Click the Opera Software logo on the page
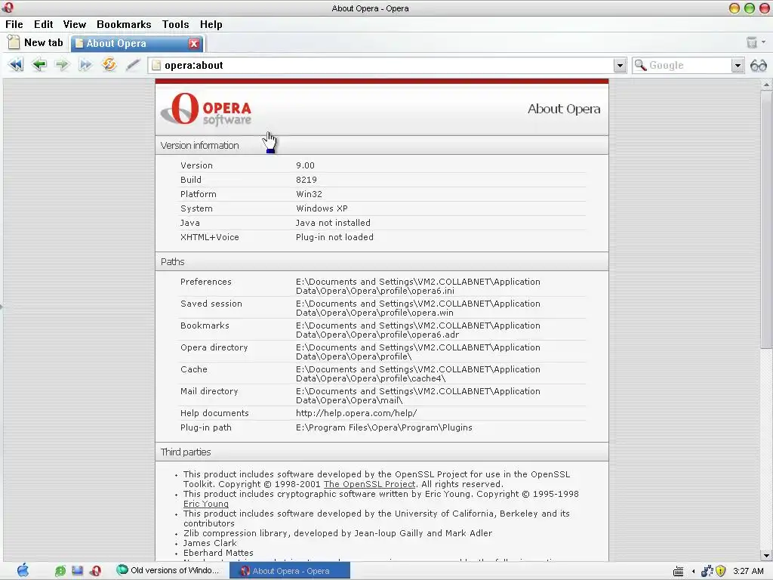The width and height of the screenshot is (773, 580). [206, 109]
